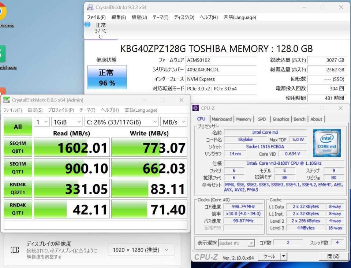Click the power on hours 481 時間
This screenshot has height=268, width=351.
coord(327,98)
